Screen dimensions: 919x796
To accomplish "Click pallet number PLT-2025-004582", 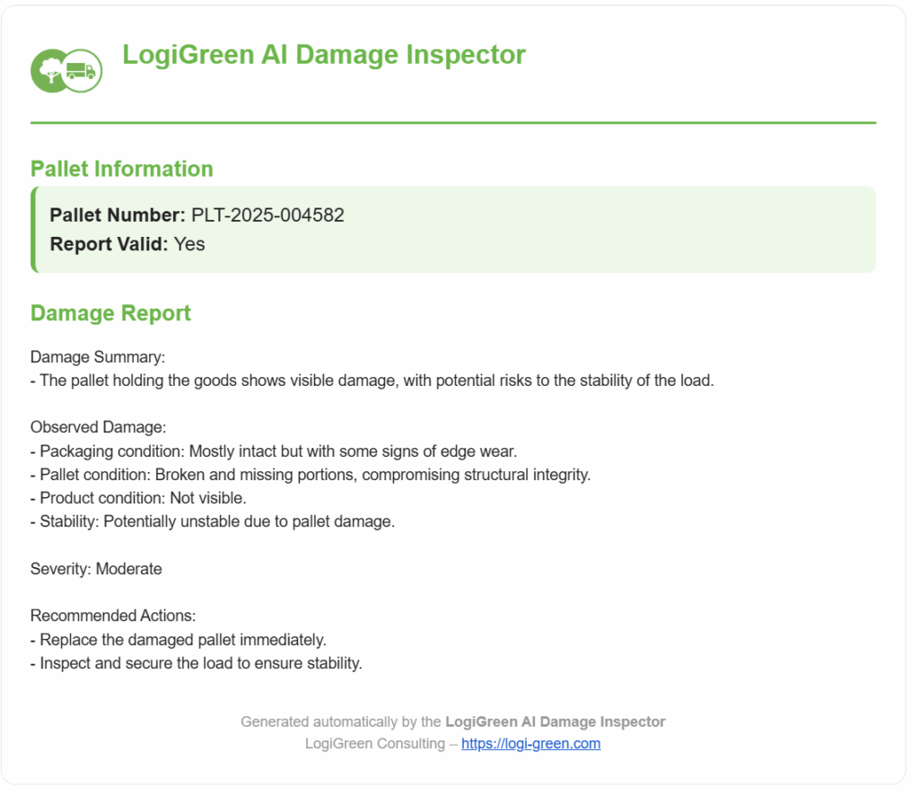I will pos(267,215).
